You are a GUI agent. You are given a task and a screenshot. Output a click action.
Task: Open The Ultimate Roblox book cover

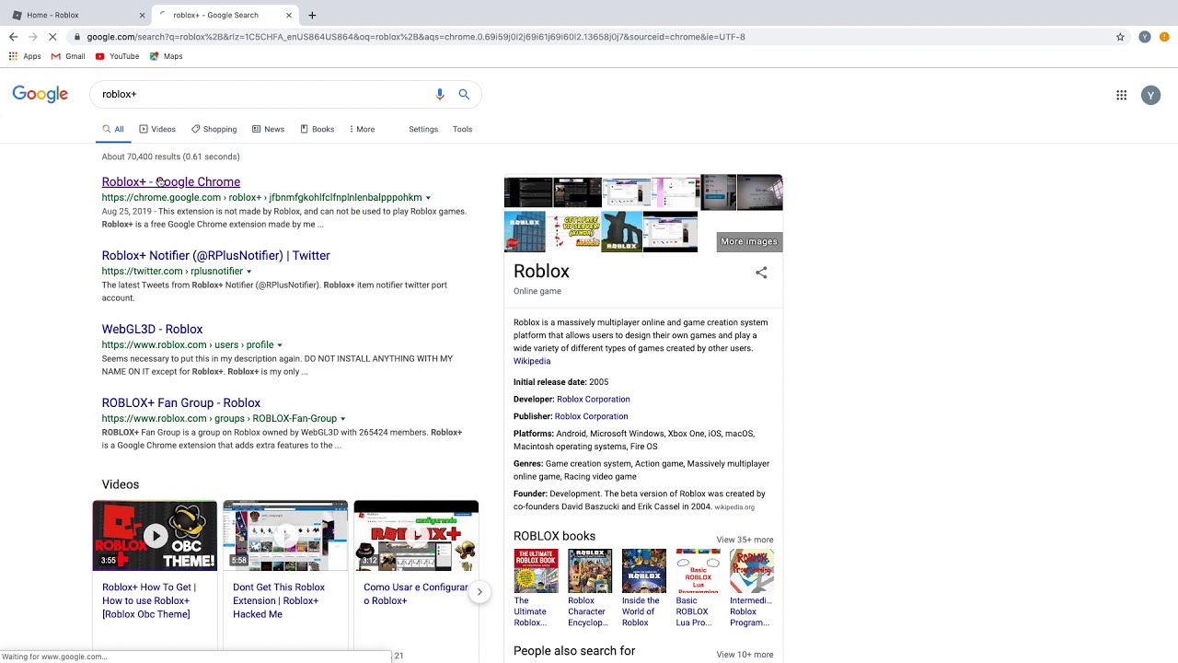point(536,571)
